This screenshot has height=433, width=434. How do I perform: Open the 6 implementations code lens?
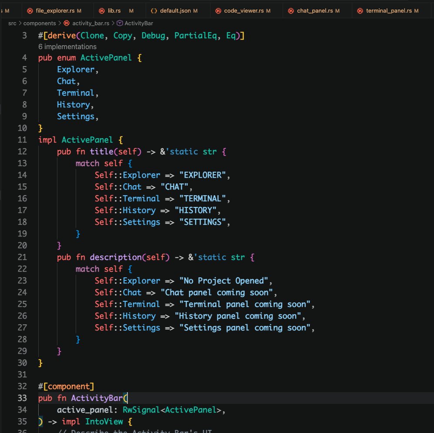tap(67, 47)
